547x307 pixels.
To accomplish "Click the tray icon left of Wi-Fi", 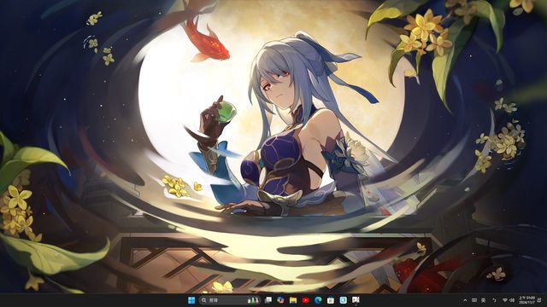I will tap(494, 300).
